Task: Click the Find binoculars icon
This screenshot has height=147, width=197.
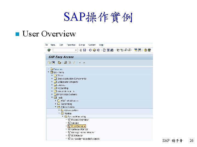Action: point(108,50)
